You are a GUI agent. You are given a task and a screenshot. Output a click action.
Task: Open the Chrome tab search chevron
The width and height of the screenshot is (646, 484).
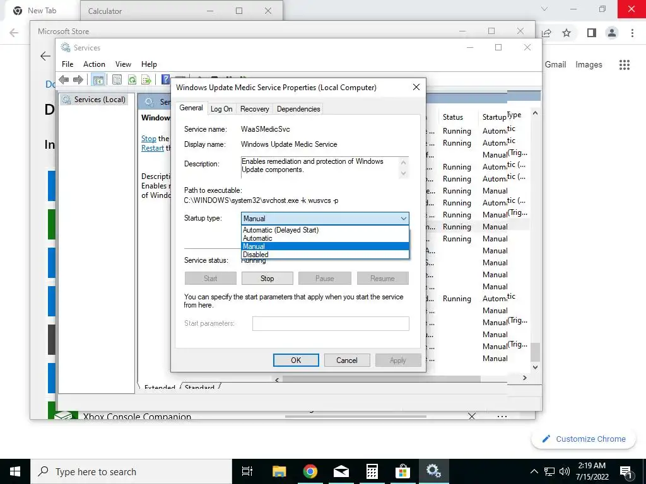tap(544, 9)
